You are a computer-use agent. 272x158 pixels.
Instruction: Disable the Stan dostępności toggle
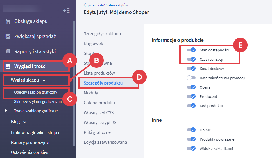[192, 50]
